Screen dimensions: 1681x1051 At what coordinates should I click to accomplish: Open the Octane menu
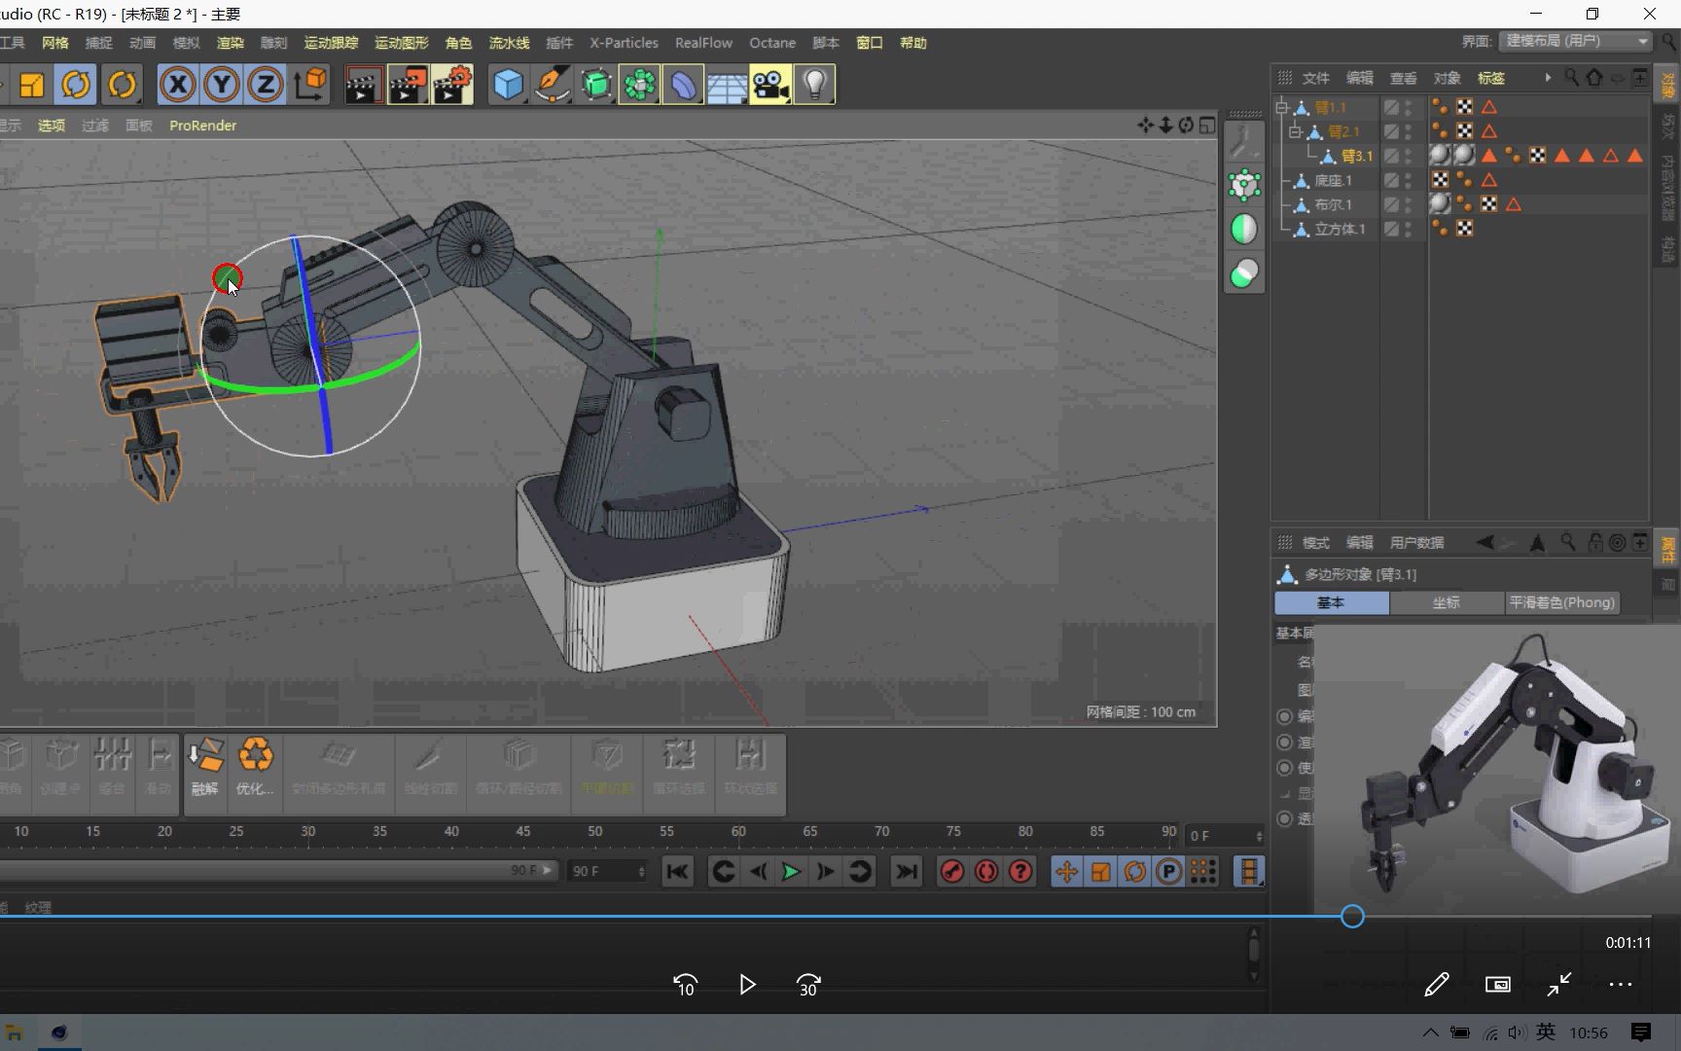[x=771, y=43]
